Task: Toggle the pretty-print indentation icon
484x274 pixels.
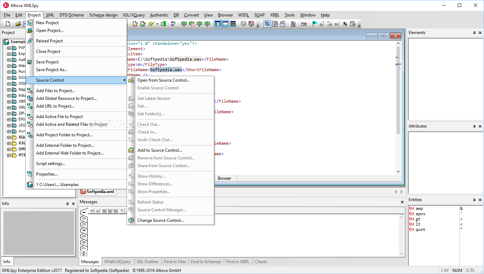Action: pos(275,24)
